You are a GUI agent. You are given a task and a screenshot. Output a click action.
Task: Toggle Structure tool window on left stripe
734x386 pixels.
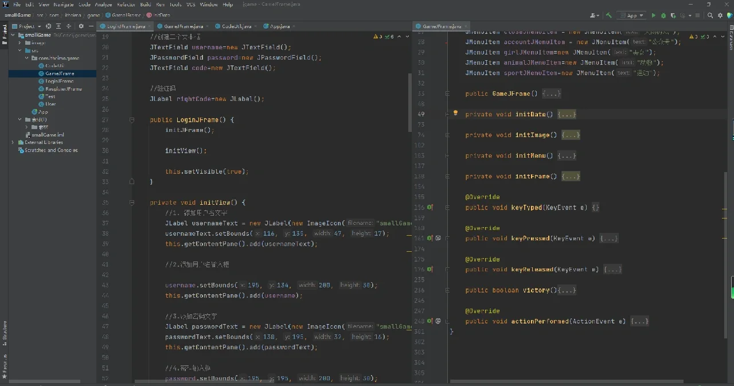4,333
